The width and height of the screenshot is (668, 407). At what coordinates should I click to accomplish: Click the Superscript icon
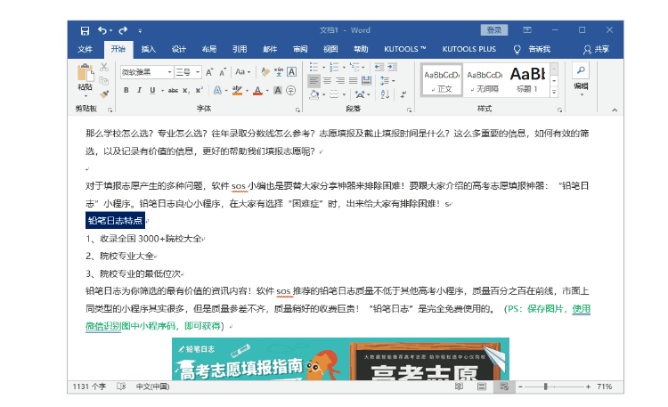click(199, 90)
